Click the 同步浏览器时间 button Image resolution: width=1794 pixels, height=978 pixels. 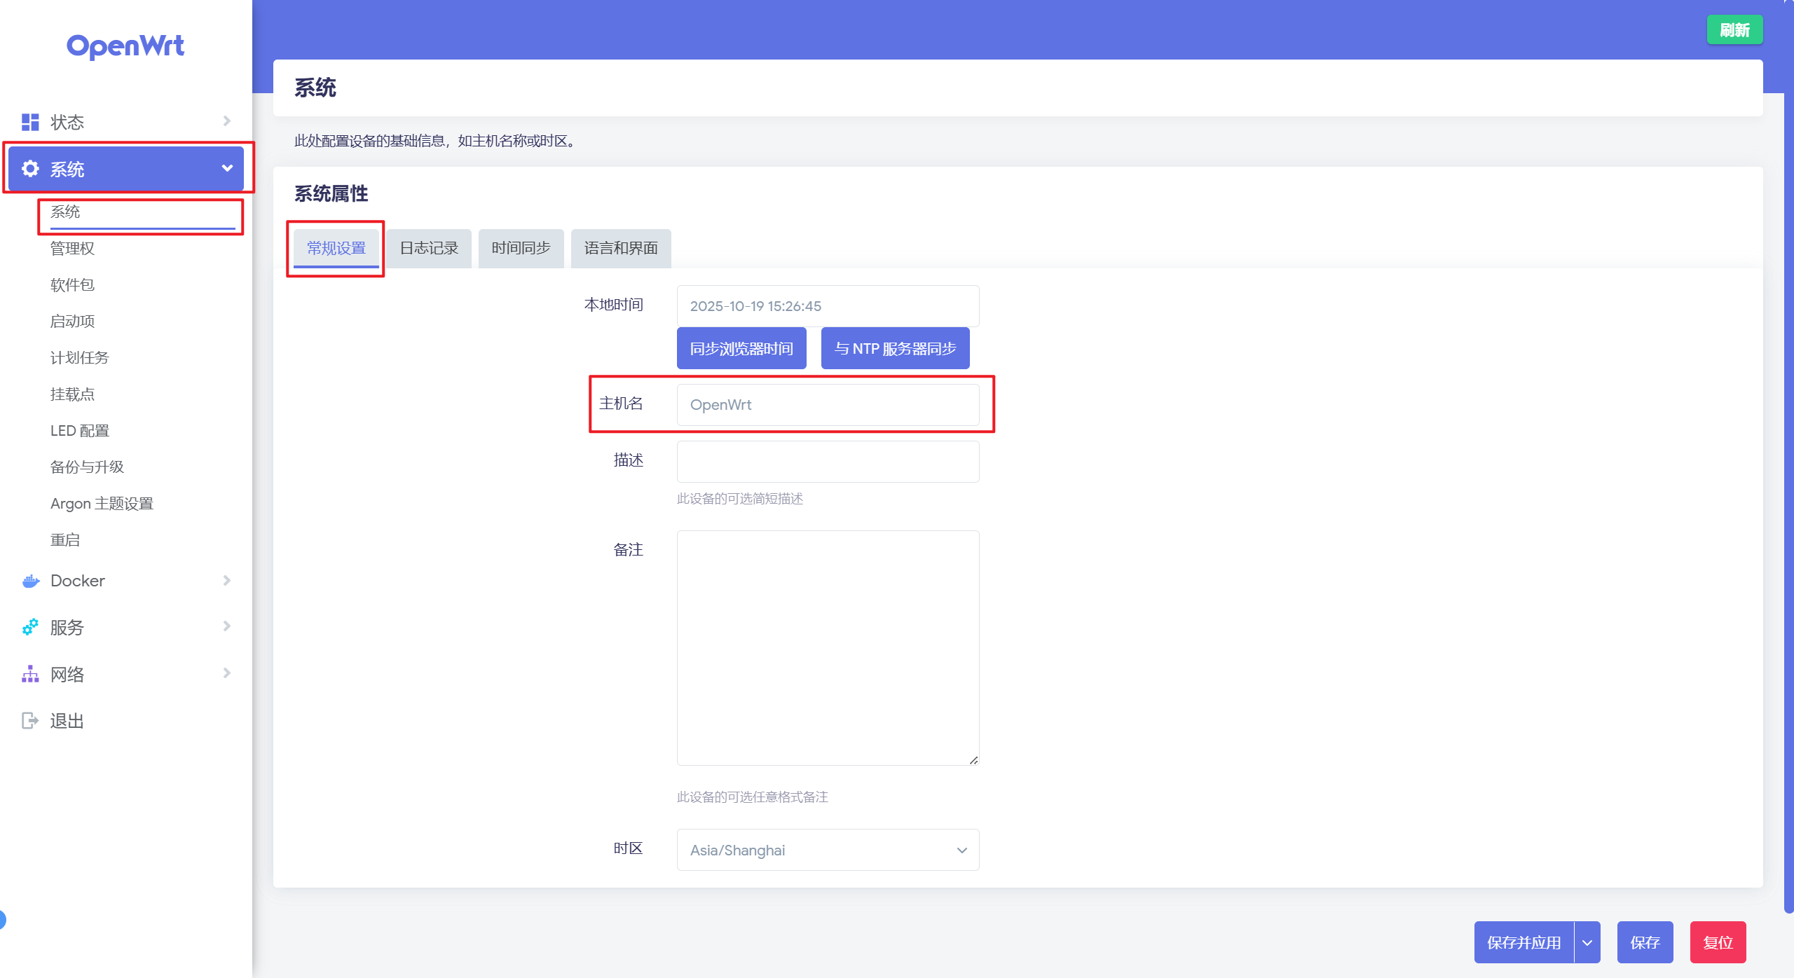[x=741, y=348]
